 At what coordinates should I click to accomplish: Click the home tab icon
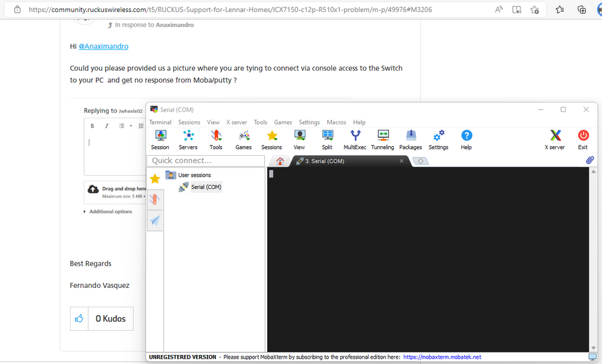click(x=280, y=161)
